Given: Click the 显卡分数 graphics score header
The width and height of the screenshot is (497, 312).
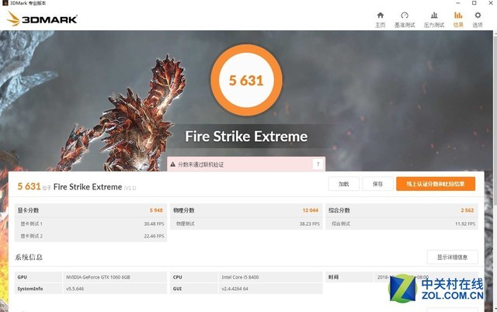Looking at the screenshot, I should [x=28, y=210].
